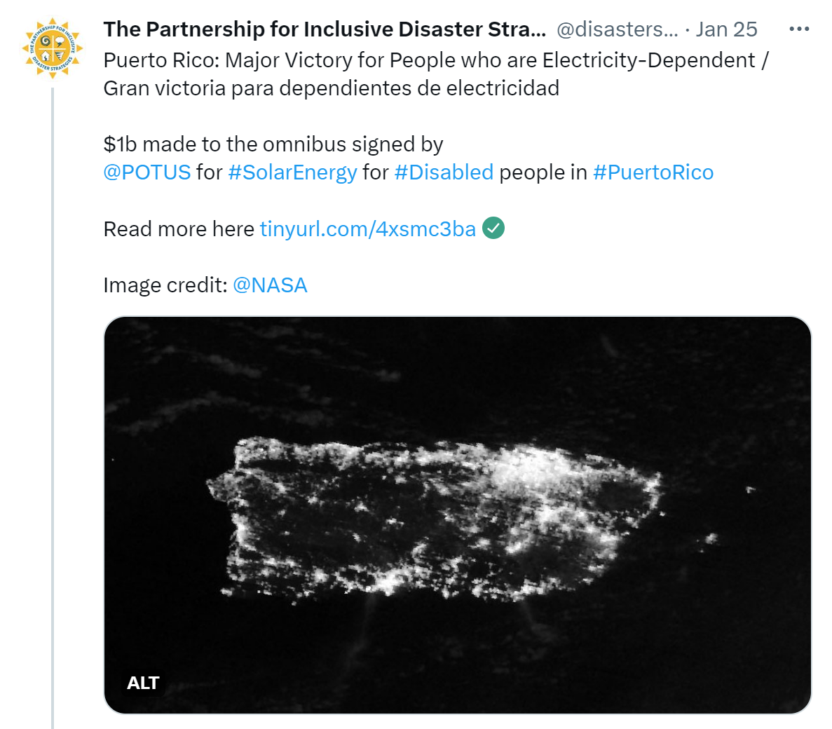Open the @POTUS mention
832x729 pixels.
(147, 172)
